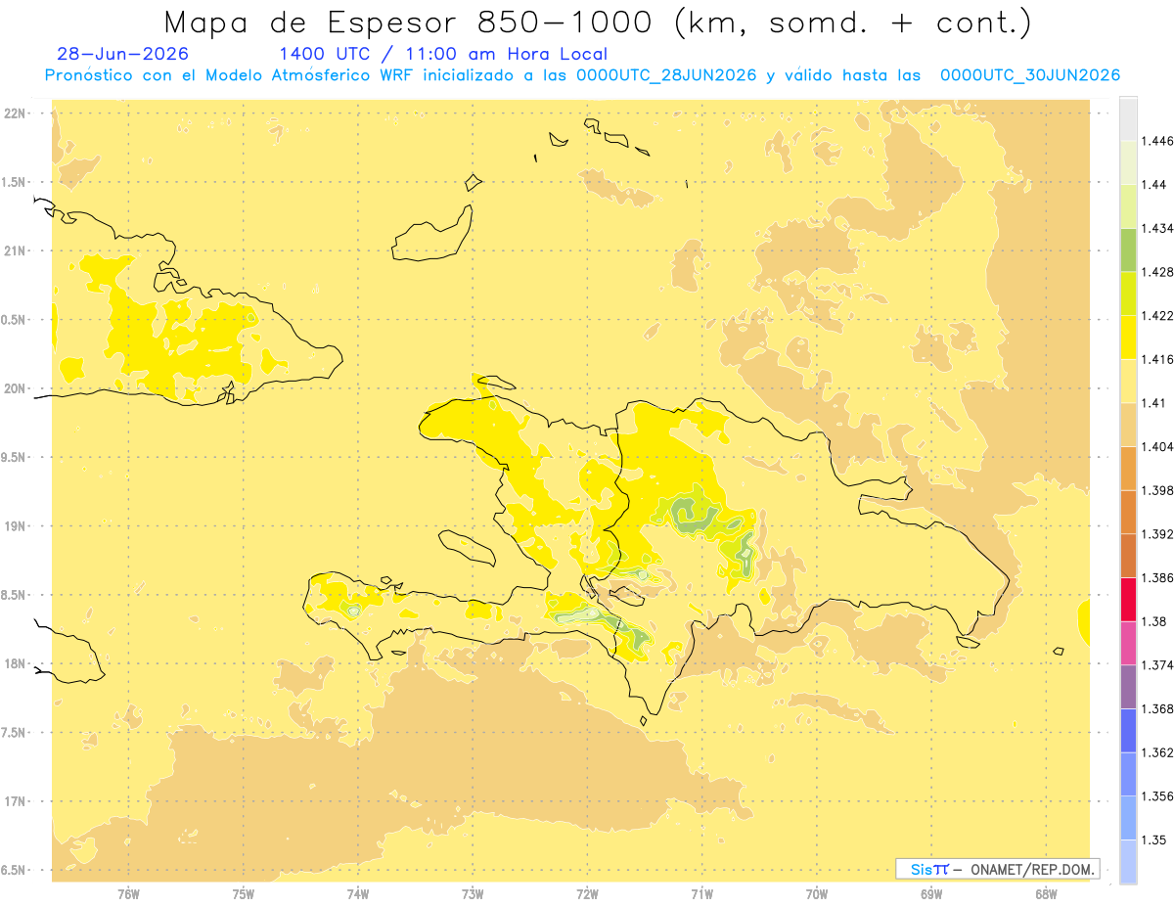The width and height of the screenshot is (1174, 907).
Task: Click the purple band in the color legend
Action: point(1128,686)
